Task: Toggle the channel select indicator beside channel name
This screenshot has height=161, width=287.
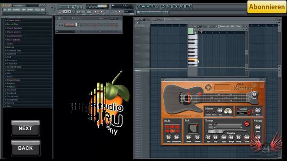Action: click(x=78, y=25)
